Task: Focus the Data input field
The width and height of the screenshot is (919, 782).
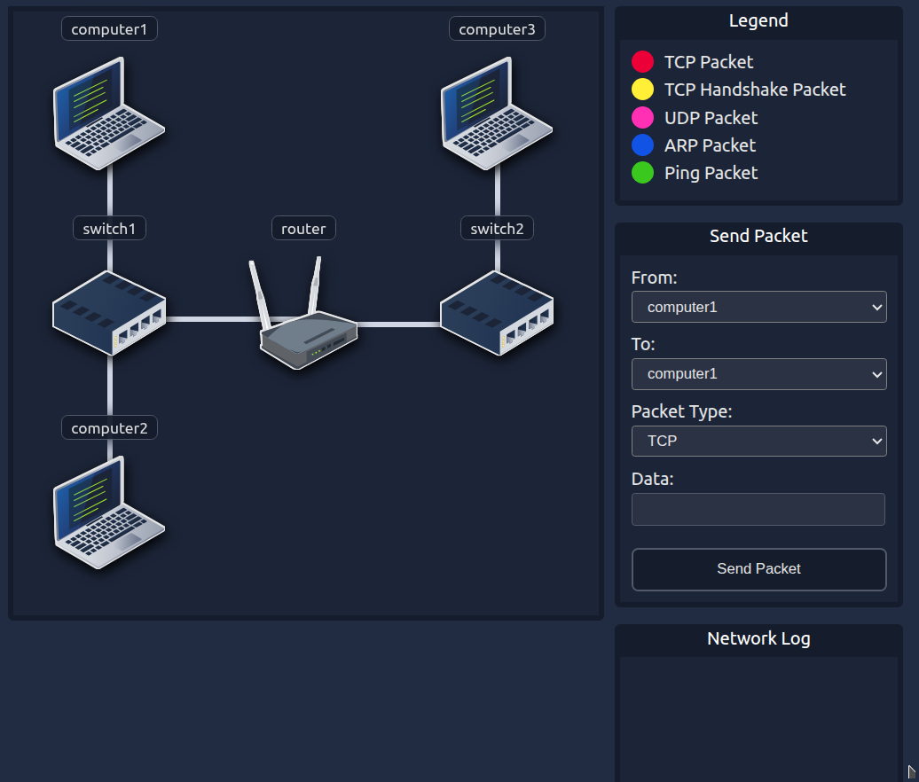Action: 758,510
